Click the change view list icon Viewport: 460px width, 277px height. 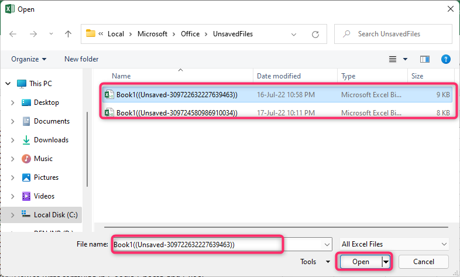(x=393, y=59)
